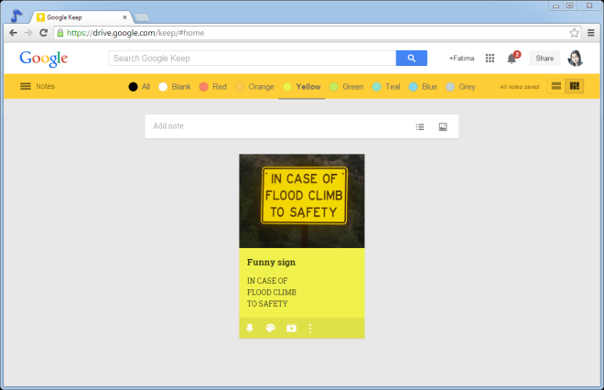Archive the Funny sign note
This screenshot has width=604, height=390.
(291, 328)
